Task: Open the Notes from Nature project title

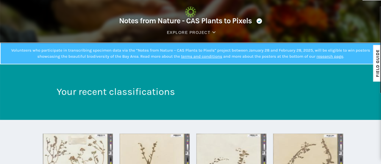Action: (x=185, y=21)
